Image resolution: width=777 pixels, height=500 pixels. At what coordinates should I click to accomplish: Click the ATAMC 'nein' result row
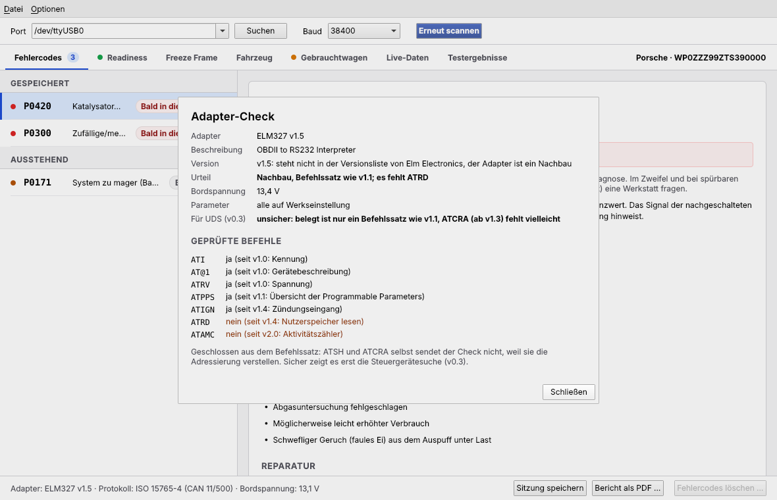pyautogui.click(x=267, y=334)
